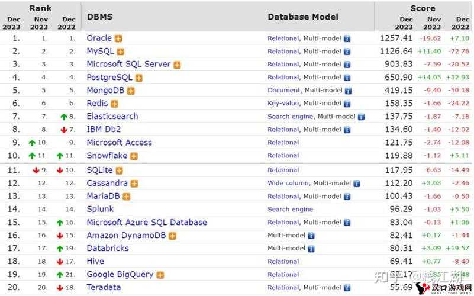Image resolution: width=474 pixels, height=296 pixels.
Task: Click the plus icon next to Cassandra
Action: coord(134,184)
